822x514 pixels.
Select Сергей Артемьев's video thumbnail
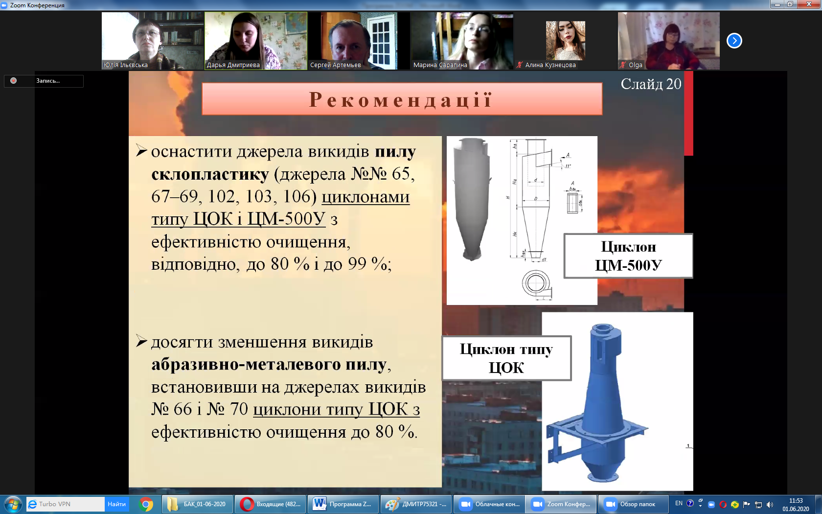tap(359, 41)
